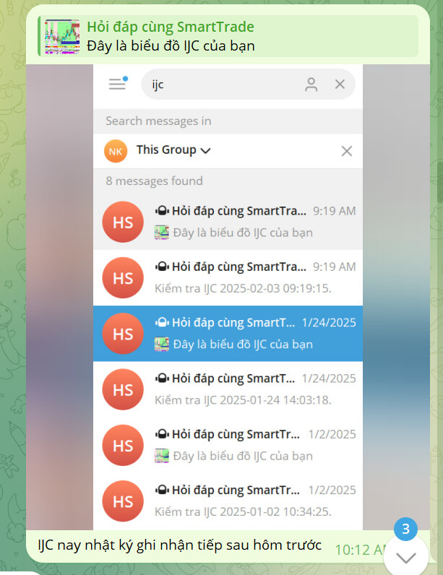443x575 pixels.
Task: Click HS avatar on 'Kiểm tra IJC 2025-01-24' row
Action: (123, 389)
